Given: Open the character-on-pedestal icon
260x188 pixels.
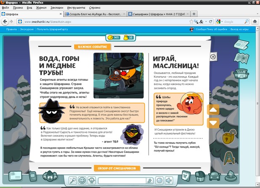Looking at the screenshot, I should coord(231,176).
